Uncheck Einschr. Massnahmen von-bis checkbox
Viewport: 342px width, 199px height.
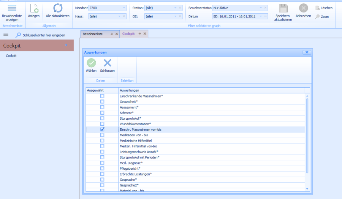(102, 130)
